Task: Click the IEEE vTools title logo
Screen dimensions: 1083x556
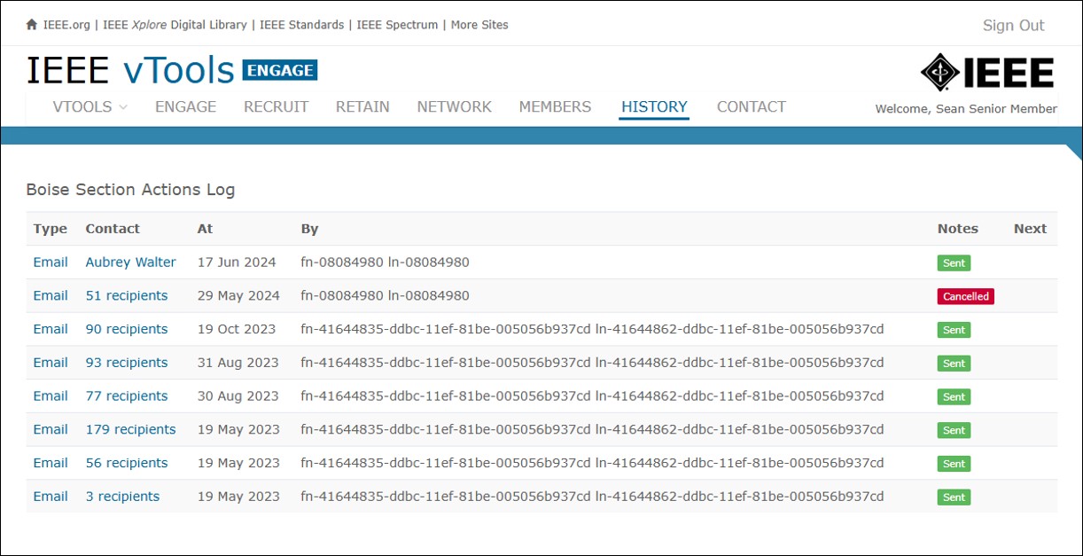Action: pyautogui.click(x=130, y=70)
